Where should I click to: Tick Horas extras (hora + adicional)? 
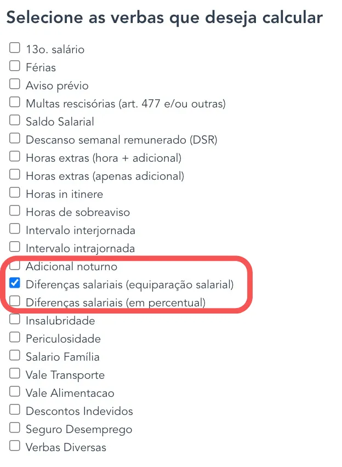click(x=15, y=157)
